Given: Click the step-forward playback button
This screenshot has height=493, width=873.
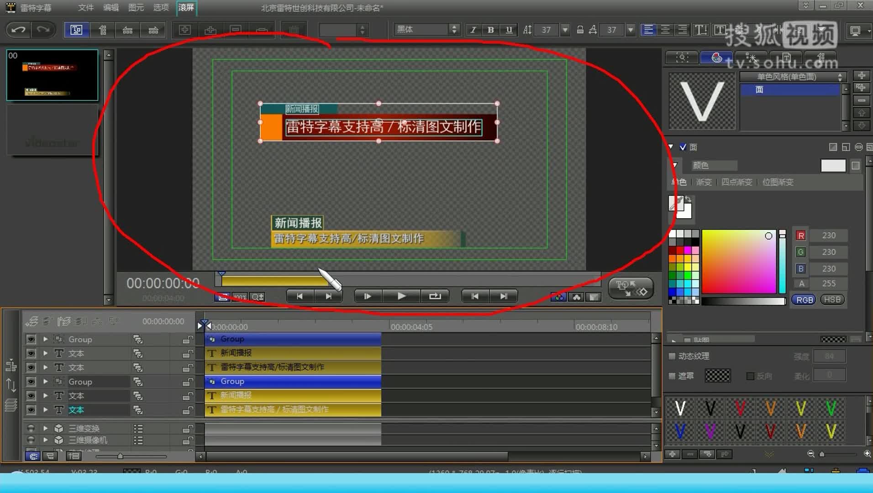Looking at the screenshot, I should (x=368, y=296).
